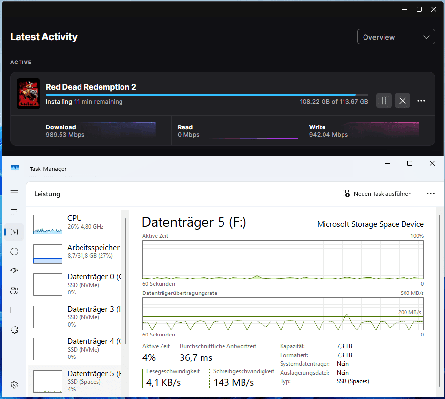Cancel the Red Dead Redemption 2 install
The image size is (445, 399).
tap(402, 101)
